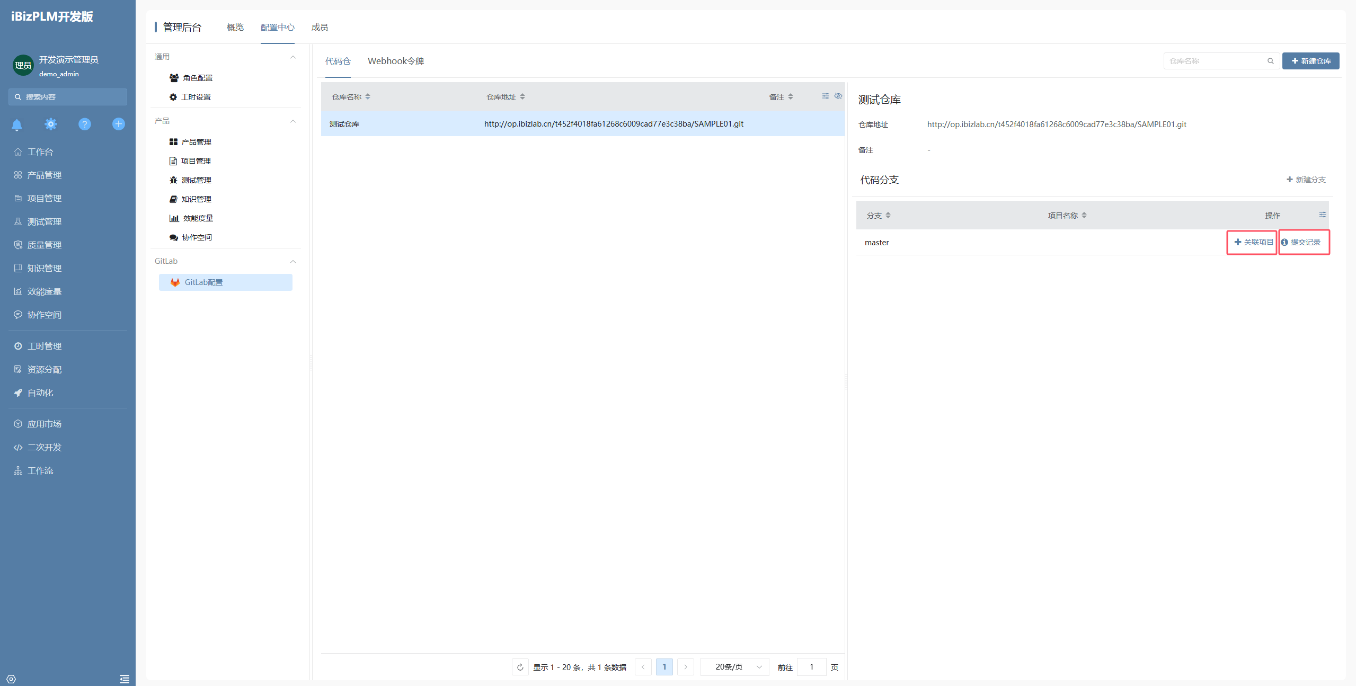Click the 新建仓库 button
This screenshot has width=1356, height=686.
click(x=1310, y=61)
